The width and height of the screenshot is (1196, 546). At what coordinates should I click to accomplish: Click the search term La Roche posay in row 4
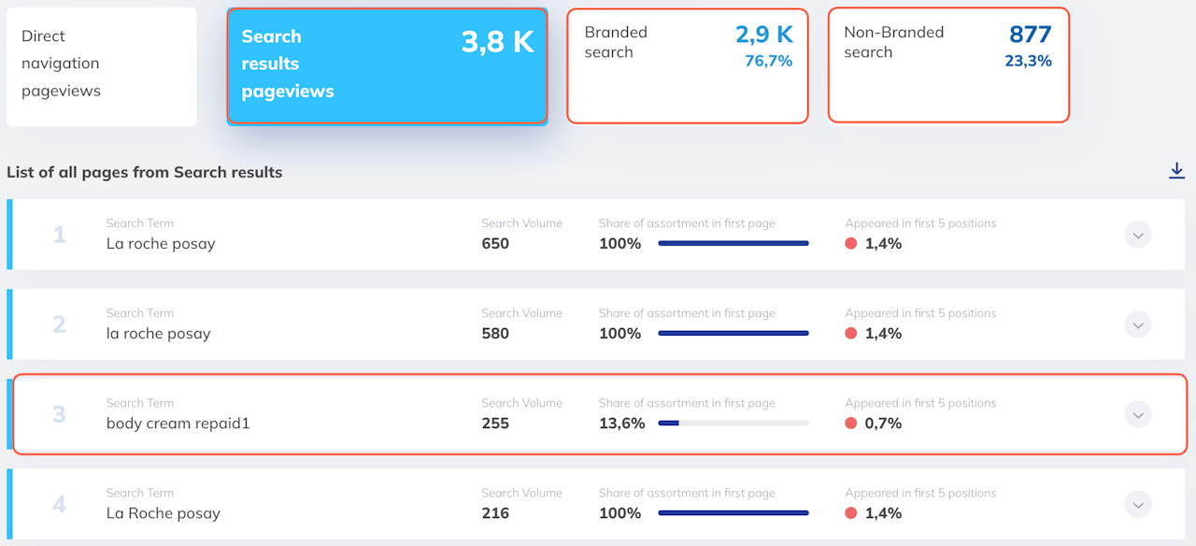click(164, 513)
